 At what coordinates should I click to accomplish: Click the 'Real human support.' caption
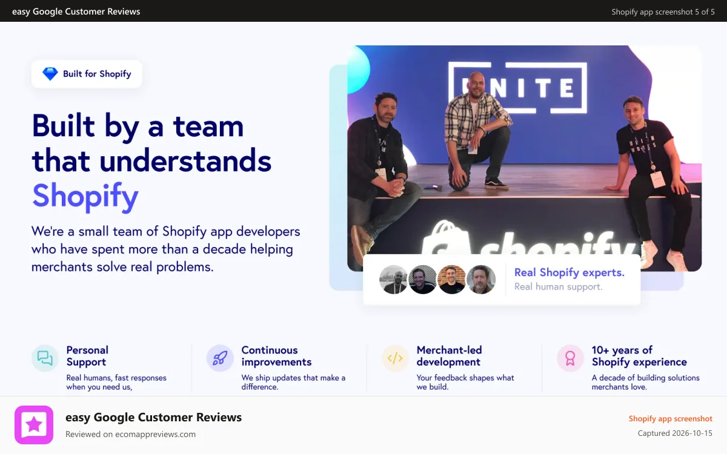559,286
